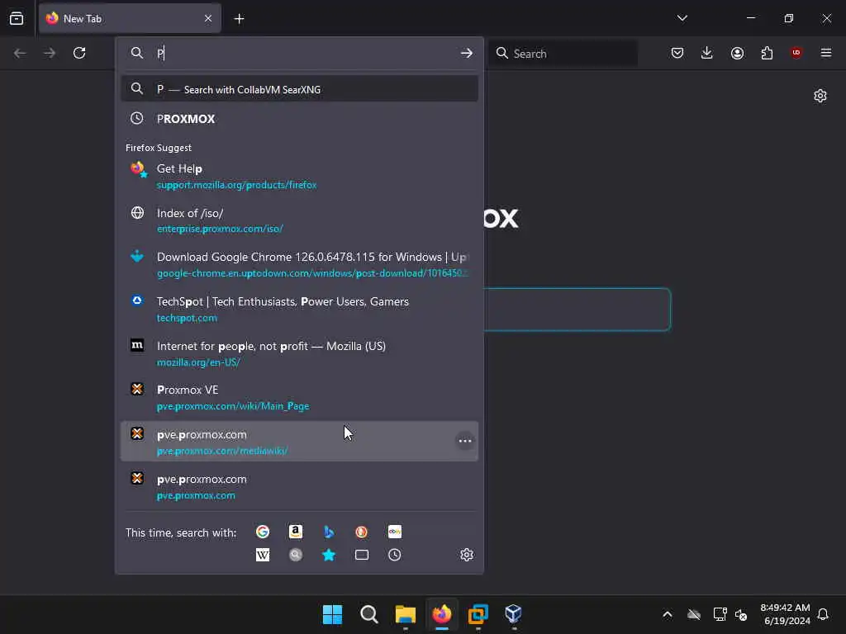The image size is (846, 634).
Task: Open VirtualBox from taskbar
Action: coord(513,614)
